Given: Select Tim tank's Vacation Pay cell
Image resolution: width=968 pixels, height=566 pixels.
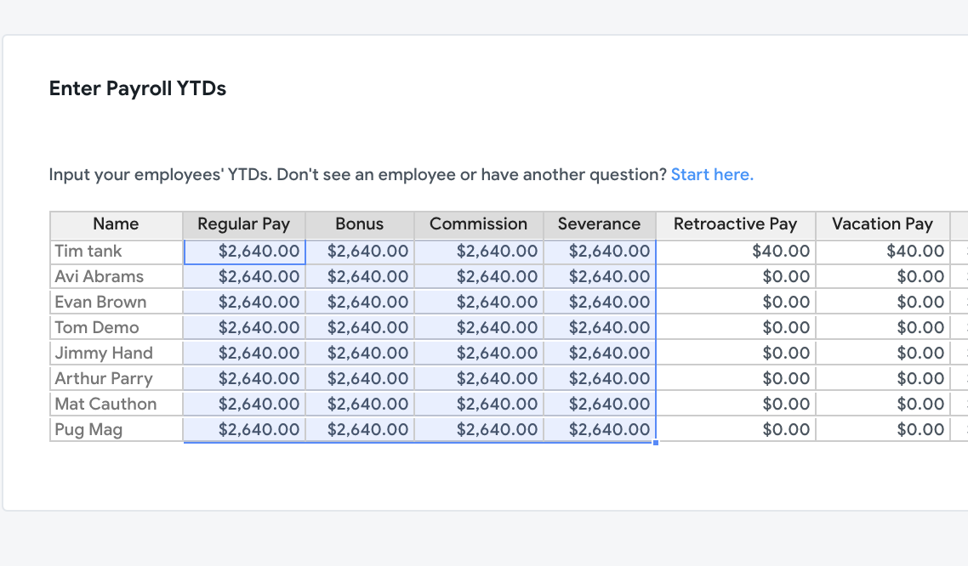Looking at the screenshot, I should [x=882, y=252].
